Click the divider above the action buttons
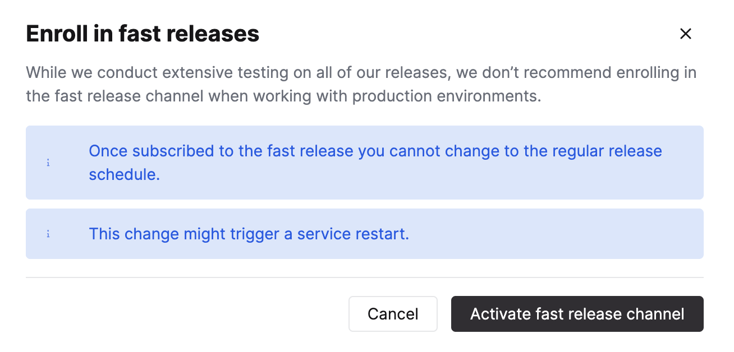Viewport: 734px width, 352px height. 364,276
